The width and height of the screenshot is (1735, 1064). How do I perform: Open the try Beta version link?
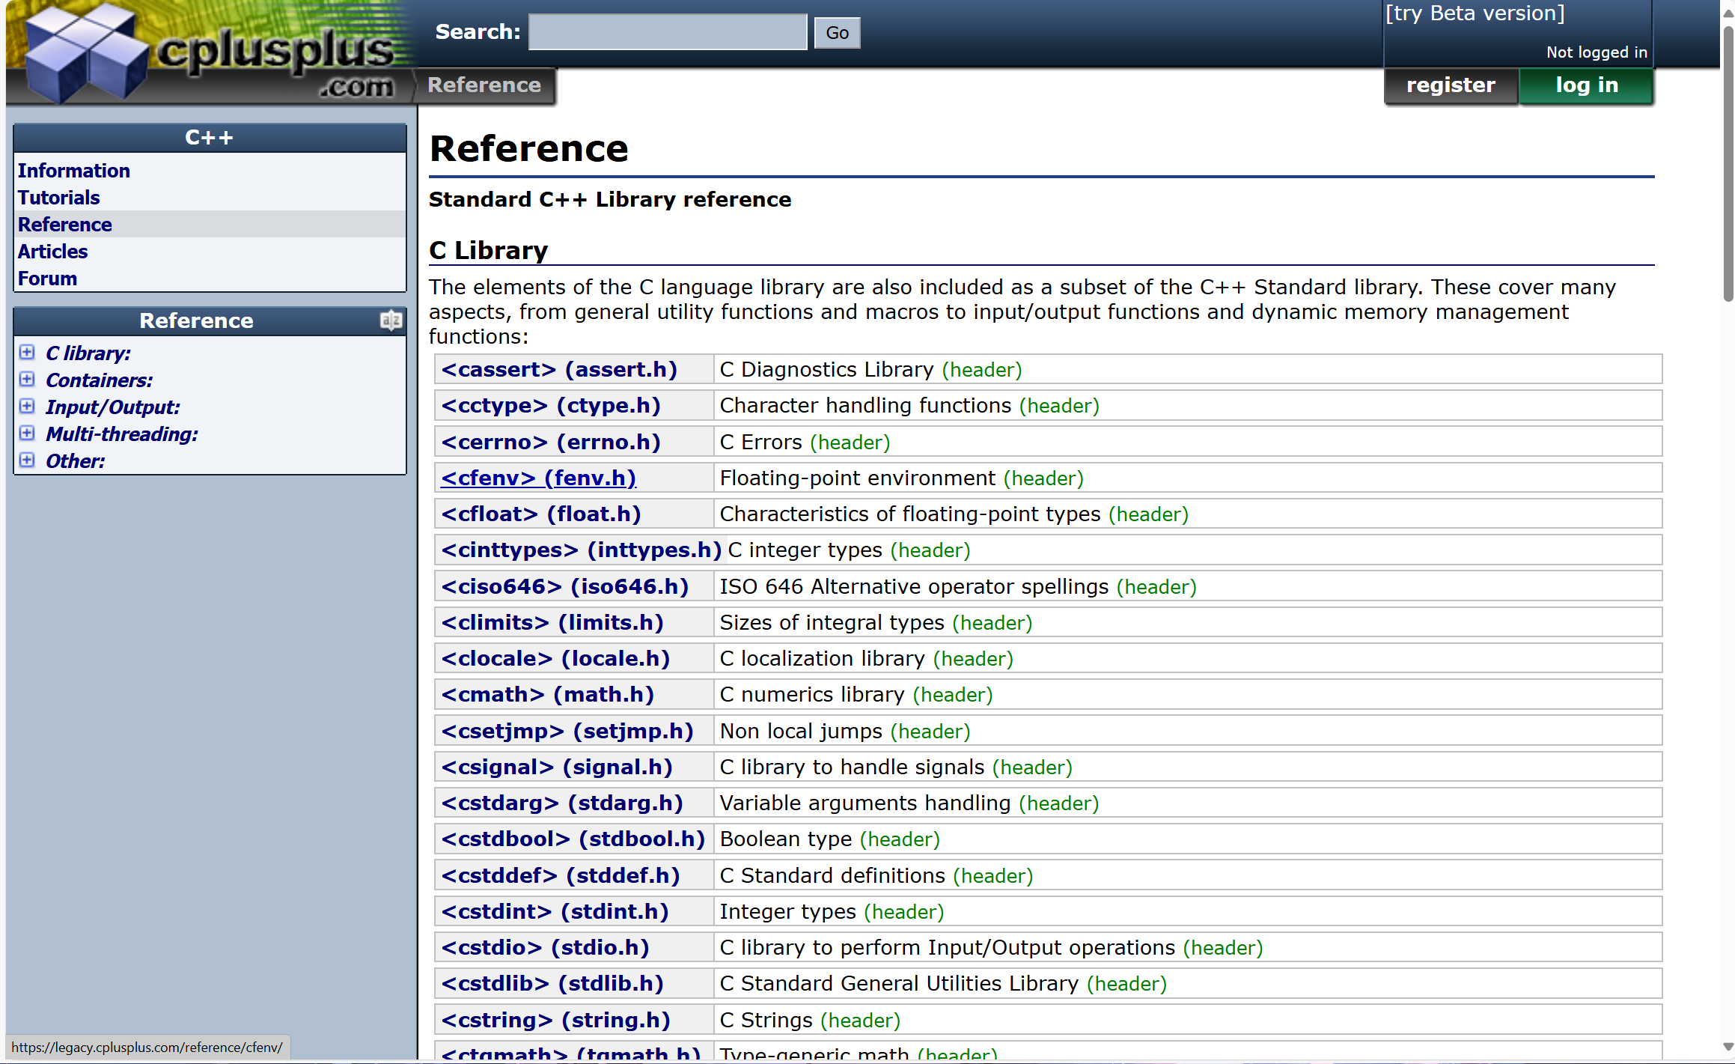(x=1475, y=13)
